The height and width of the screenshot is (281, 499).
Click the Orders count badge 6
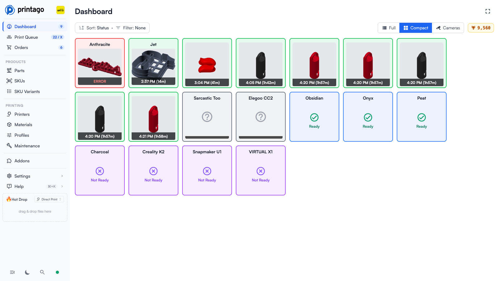tap(61, 47)
